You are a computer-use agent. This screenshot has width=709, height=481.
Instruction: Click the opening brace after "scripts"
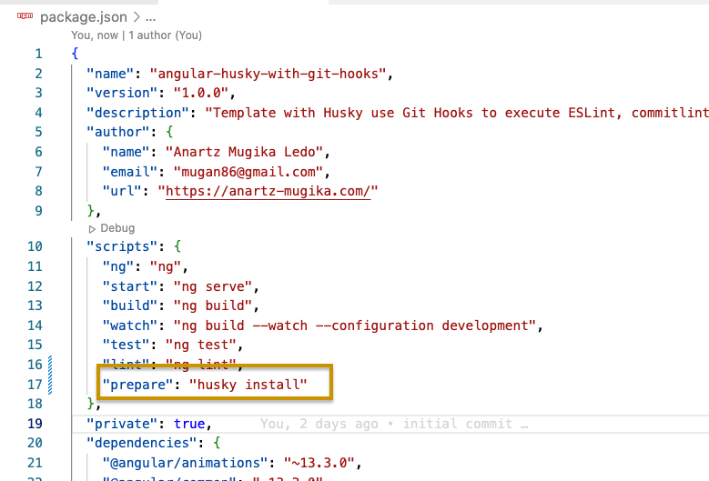pos(177,246)
